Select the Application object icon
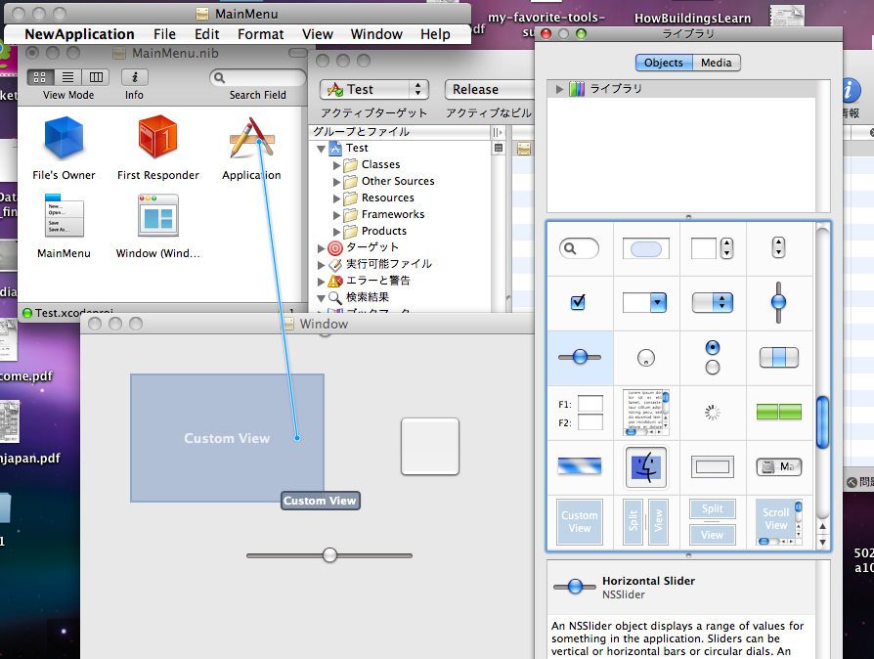The width and height of the screenshot is (874, 659). [x=251, y=137]
